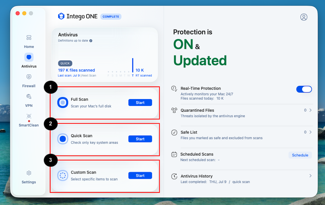Click 'Check only key system areas' description

pos(94,142)
